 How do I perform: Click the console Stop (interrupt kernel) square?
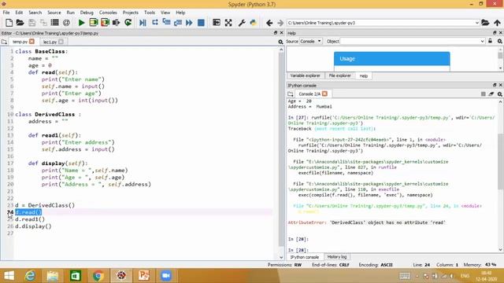(483, 94)
